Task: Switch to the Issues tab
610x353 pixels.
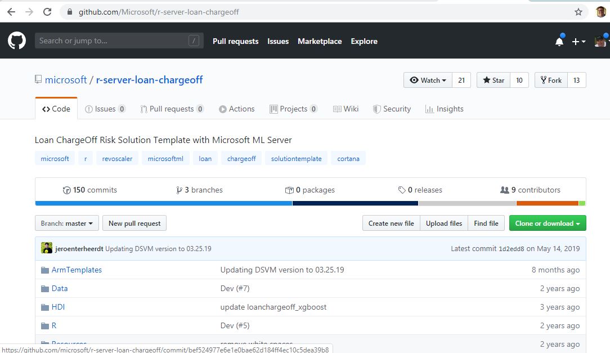Action: coord(105,109)
